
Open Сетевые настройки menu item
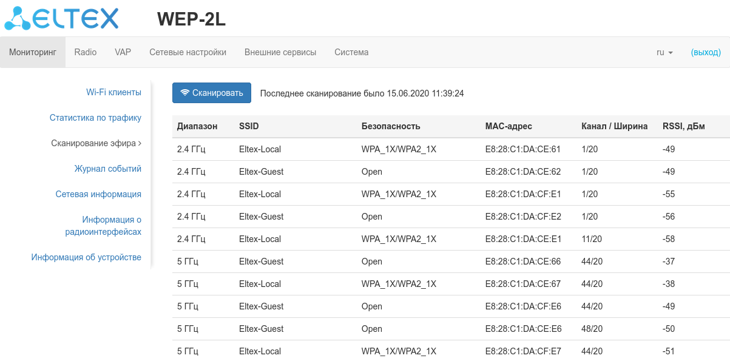[188, 52]
